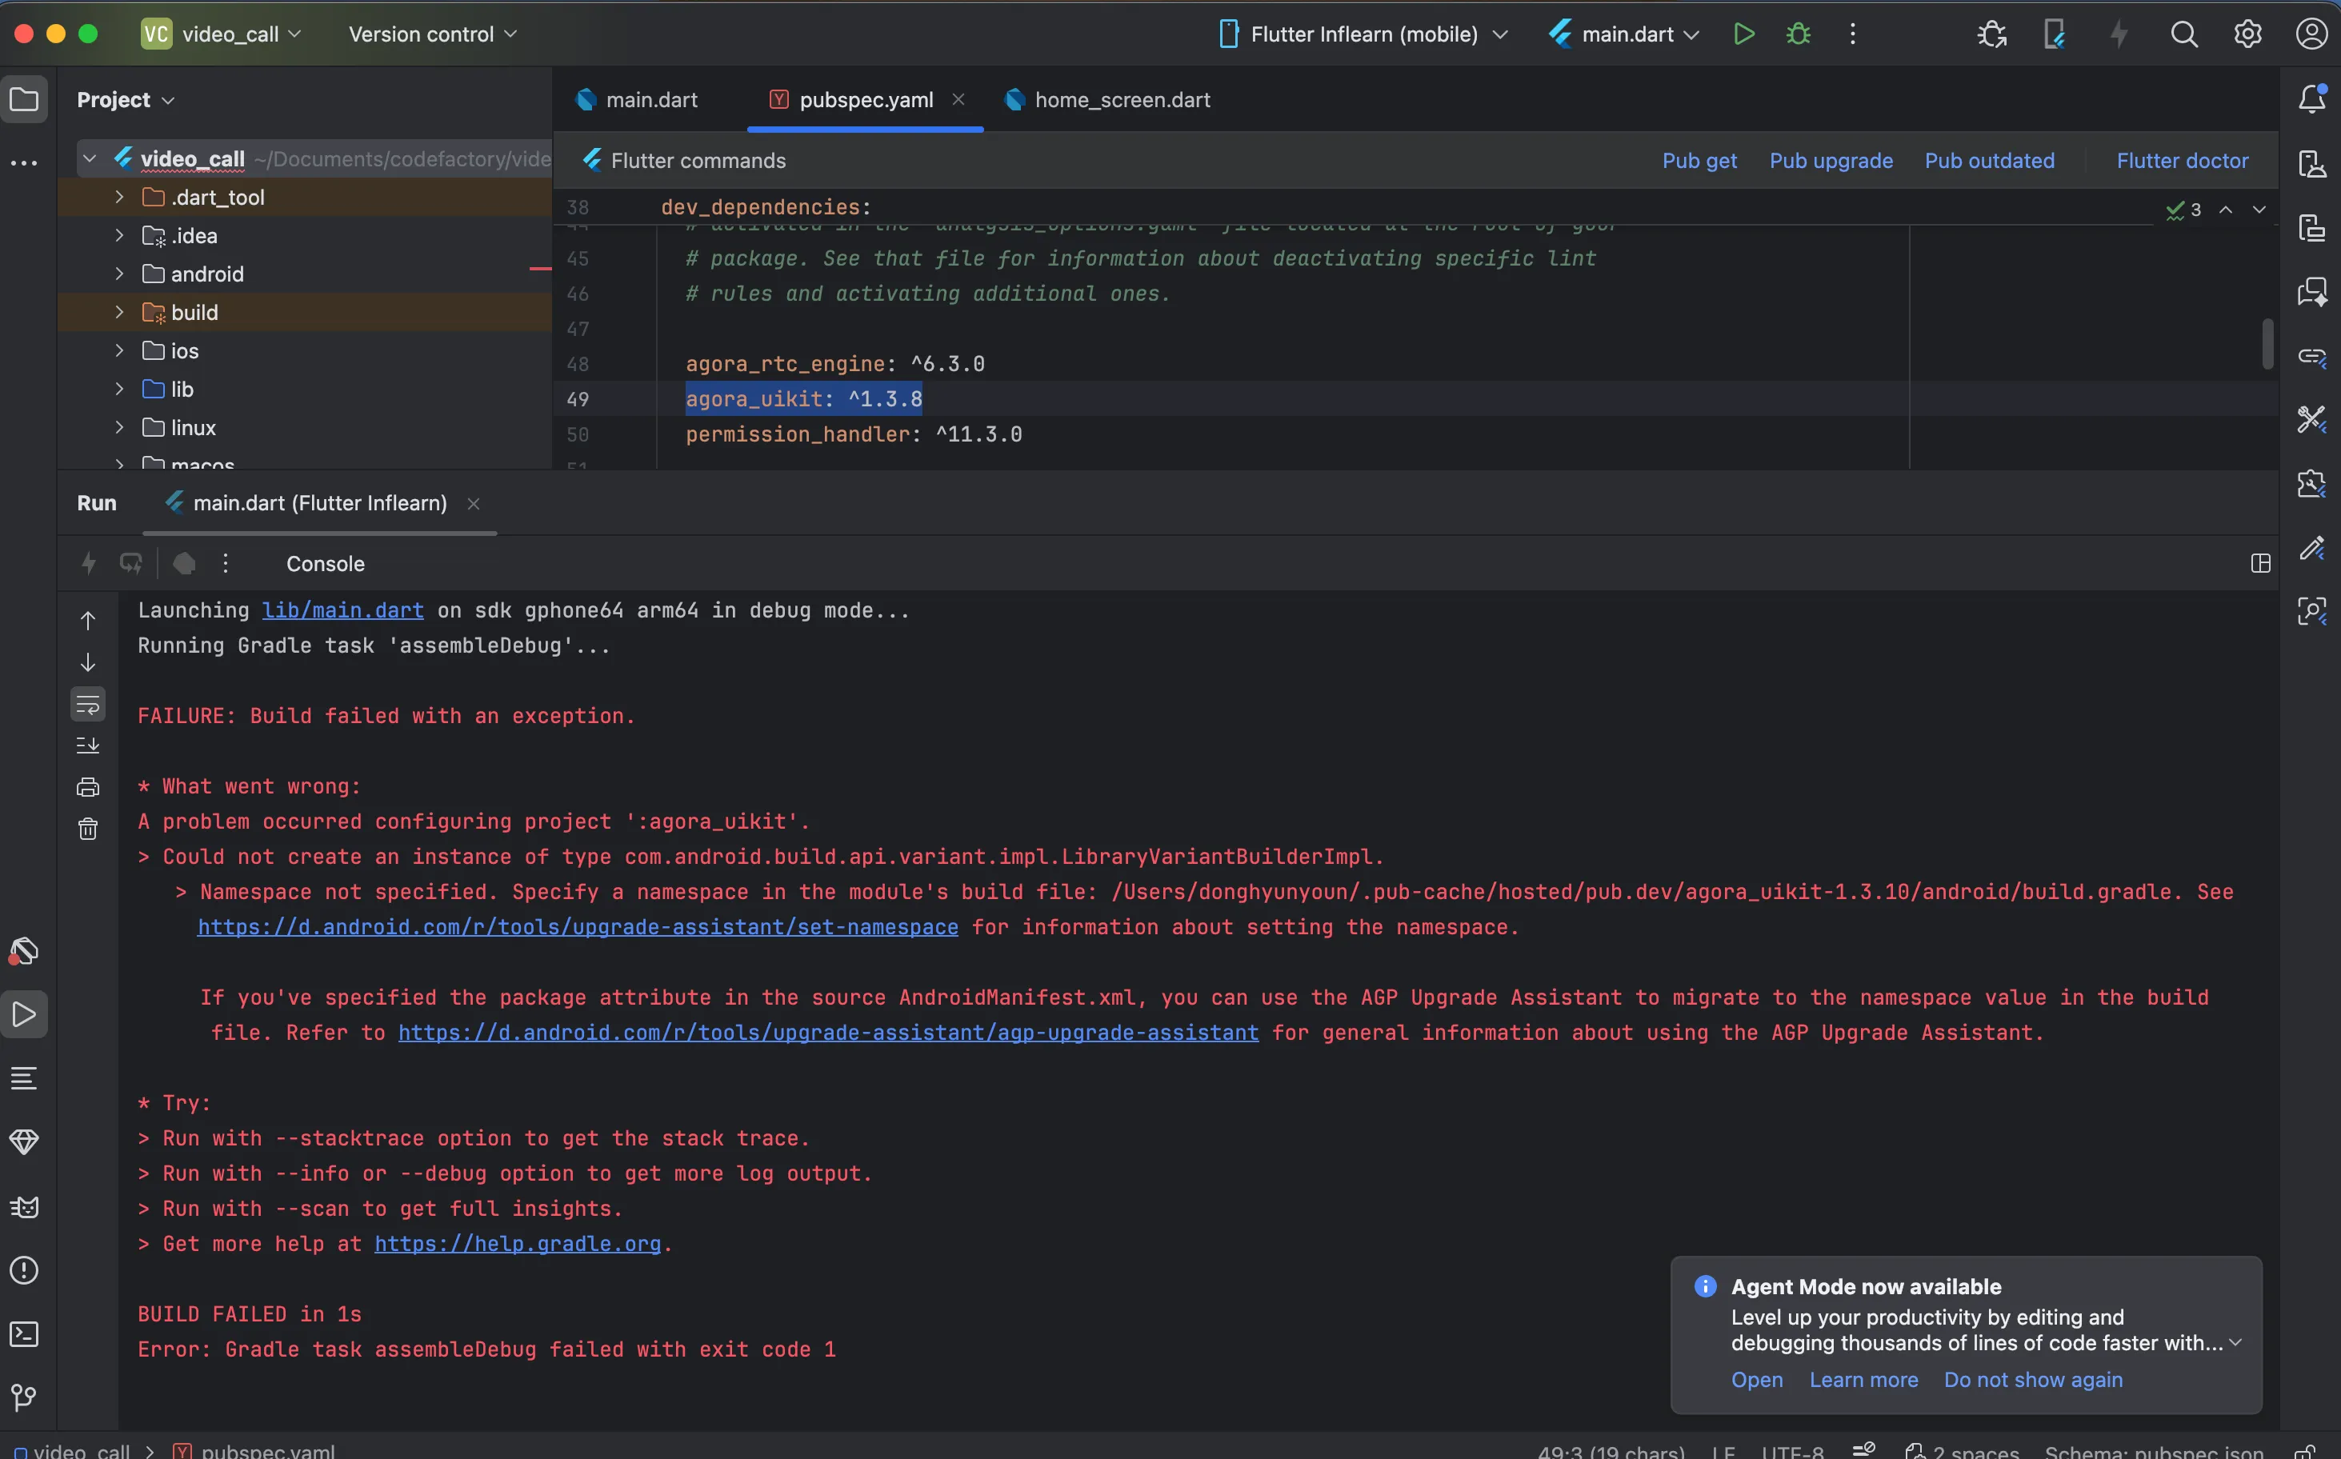Open the Search Everywhere magnifier icon
This screenshot has width=2341, height=1459.
click(2183, 34)
